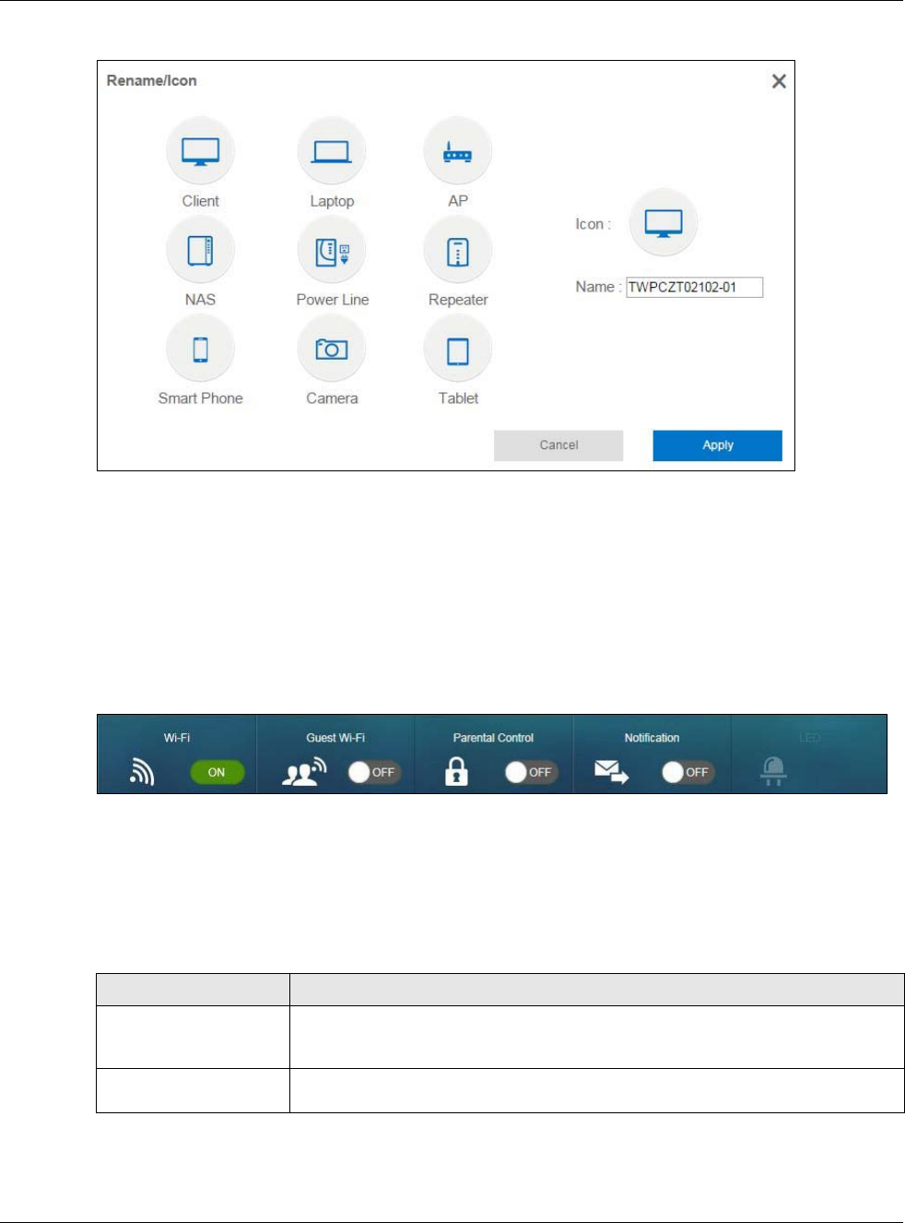905x1223 pixels.
Task: Click the Laptop label text
Action: tap(332, 201)
